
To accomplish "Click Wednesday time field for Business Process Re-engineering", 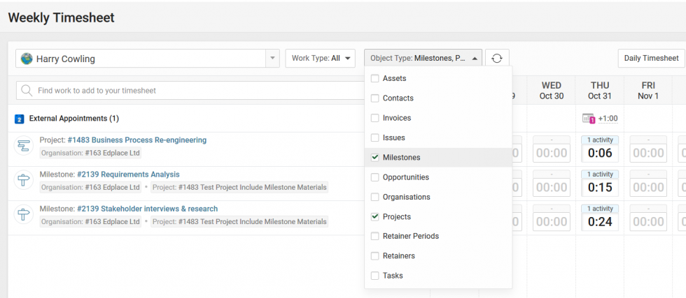I will [552, 153].
